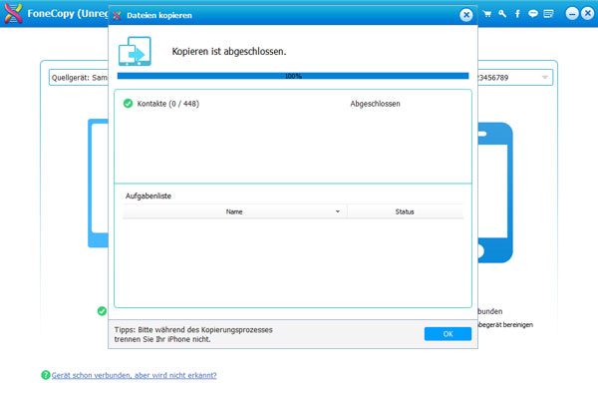This screenshot has width=598, height=399.
Task: Click the 100% copy progress bar
Action: pyautogui.click(x=292, y=75)
